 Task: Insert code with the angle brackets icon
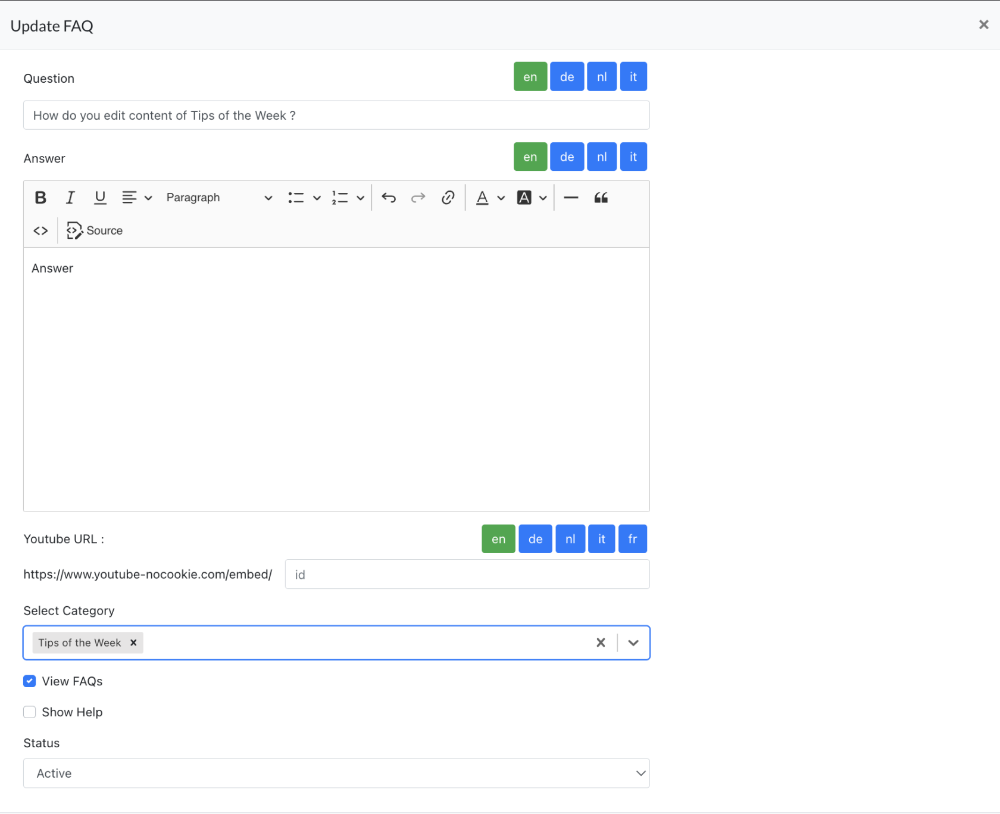(40, 230)
